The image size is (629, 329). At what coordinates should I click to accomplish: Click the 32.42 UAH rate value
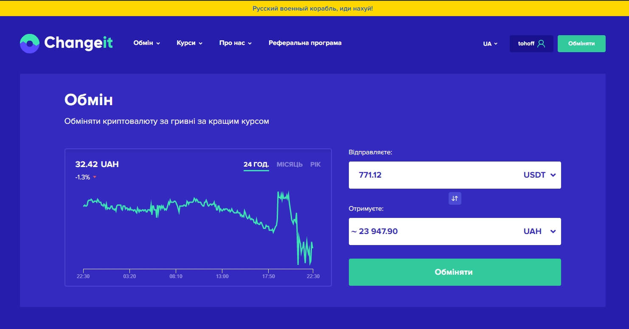pos(97,164)
